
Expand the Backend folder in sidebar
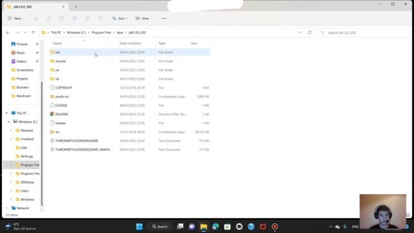(11, 131)
